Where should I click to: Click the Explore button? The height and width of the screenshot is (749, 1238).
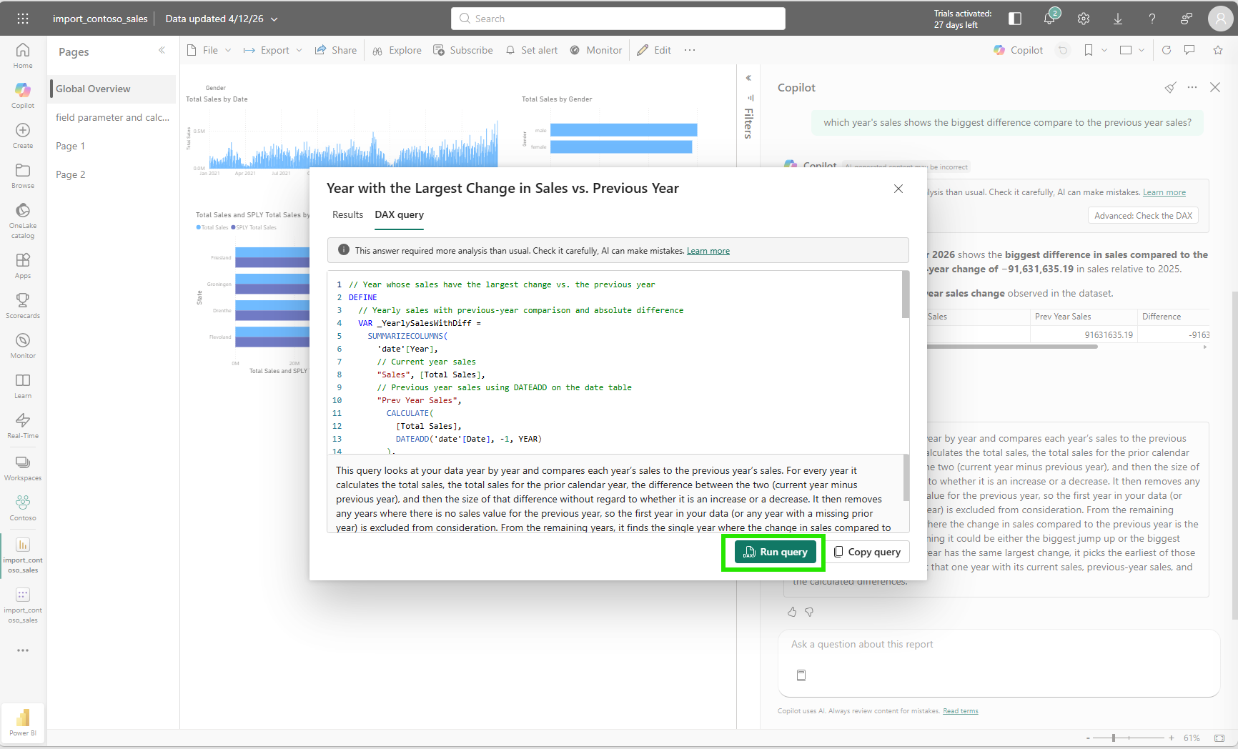(x=397, y=50)
